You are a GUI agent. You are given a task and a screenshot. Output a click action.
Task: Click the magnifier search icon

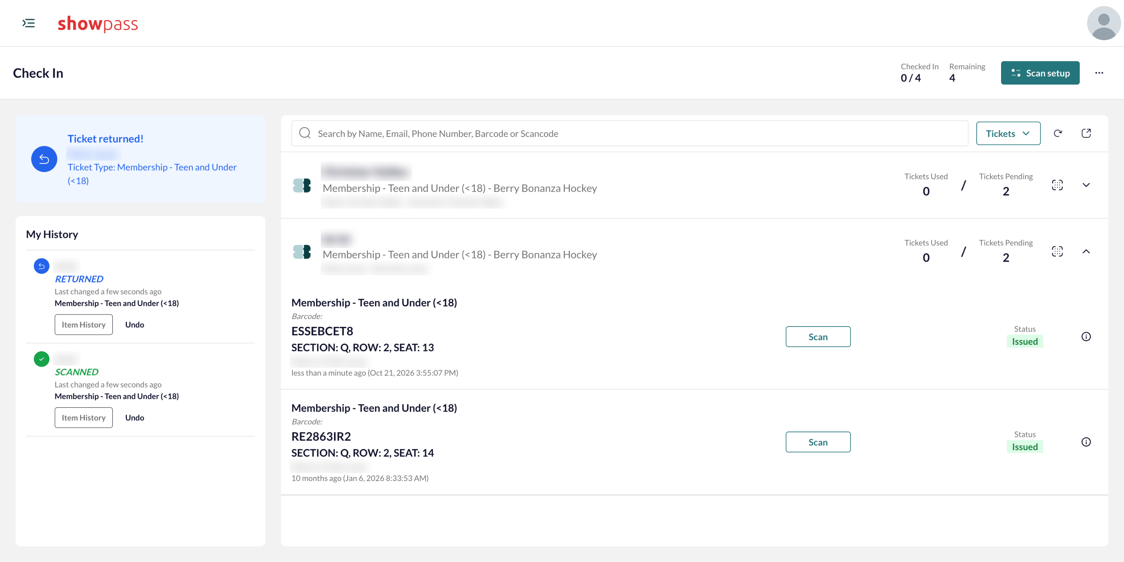[x=305, y=133]
